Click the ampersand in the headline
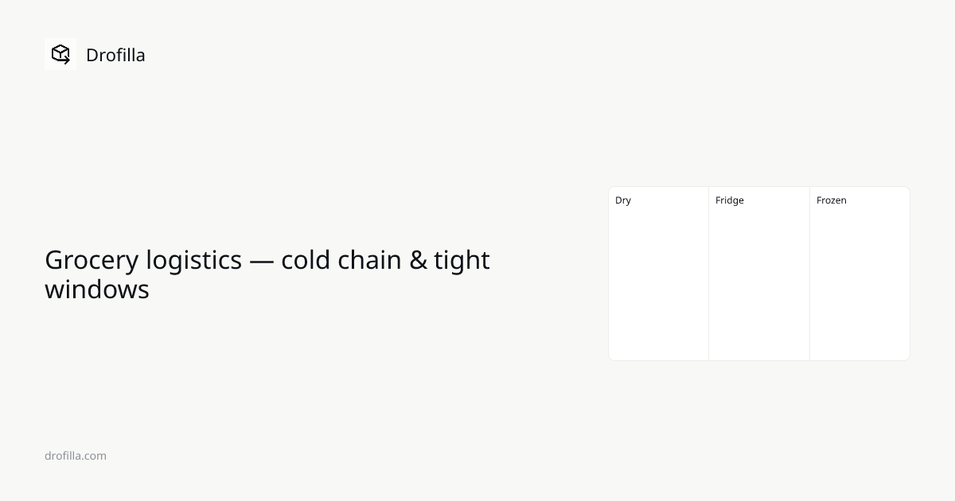955x501 pixels. (x=419, y=260)
